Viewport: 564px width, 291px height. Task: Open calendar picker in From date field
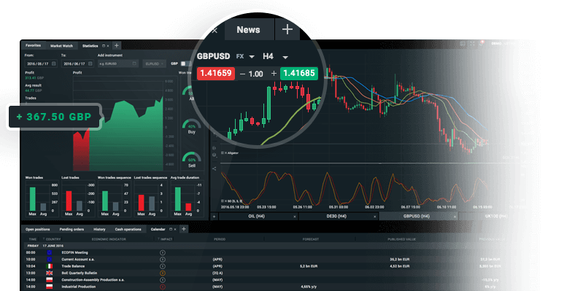pyautogui.click(x=53, y=63)
